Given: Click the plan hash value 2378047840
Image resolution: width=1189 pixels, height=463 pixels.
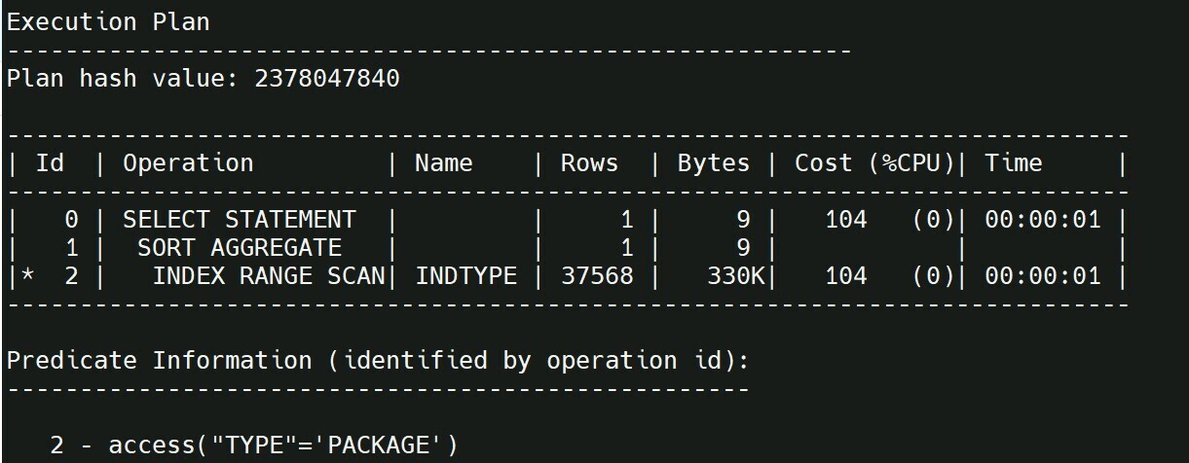Looking at the screenshot, I should [x=327, y=79].
